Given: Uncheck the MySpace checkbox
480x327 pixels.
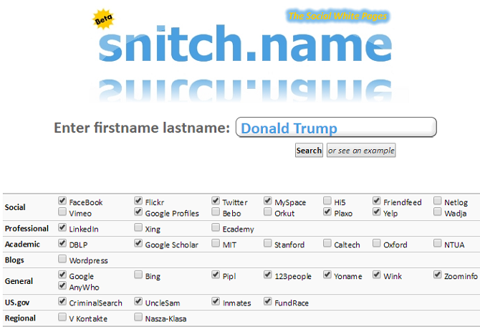Looking at the screenshot, I should tap(268, 201).
